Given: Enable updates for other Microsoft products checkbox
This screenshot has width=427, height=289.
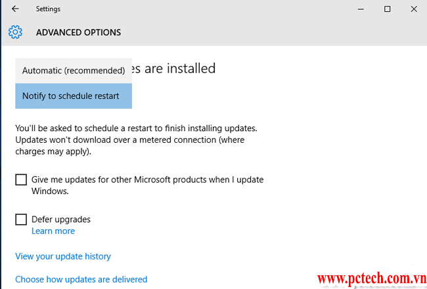Looking at the screenshot, I should coord(21,180).
